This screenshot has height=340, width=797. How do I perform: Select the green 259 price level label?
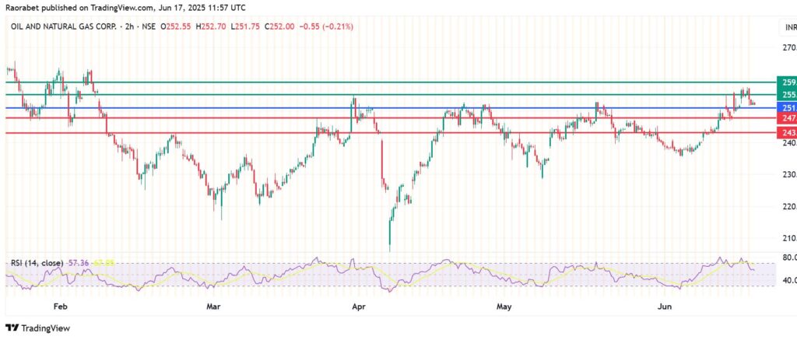tap(788, 82)
